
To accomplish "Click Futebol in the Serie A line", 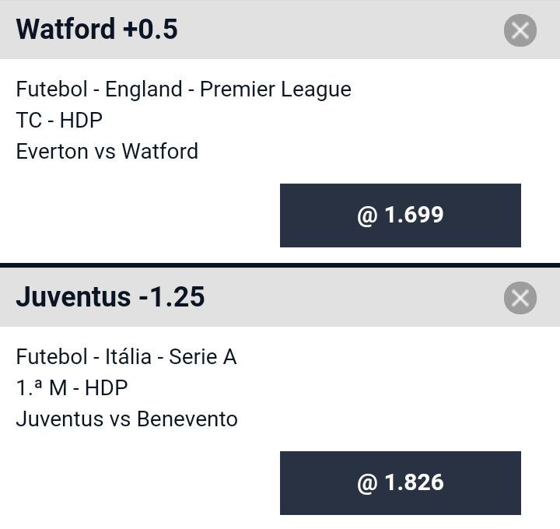I will (52, 356).
